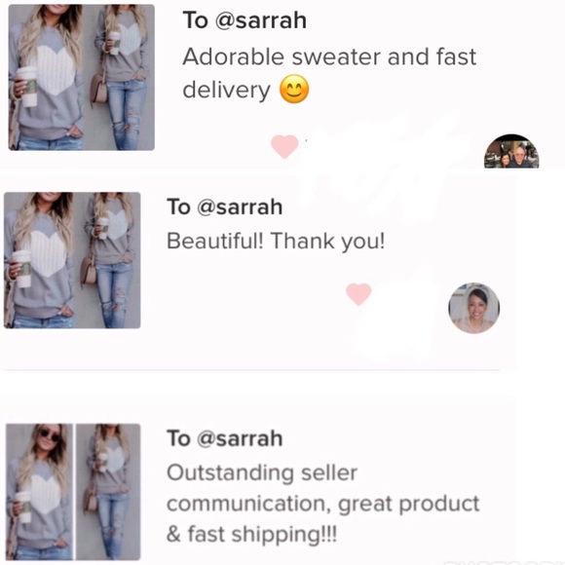The image size is (565, 565).
Task: Open the middle heart sweater listing thumbnail
Action: click(72, 260)
